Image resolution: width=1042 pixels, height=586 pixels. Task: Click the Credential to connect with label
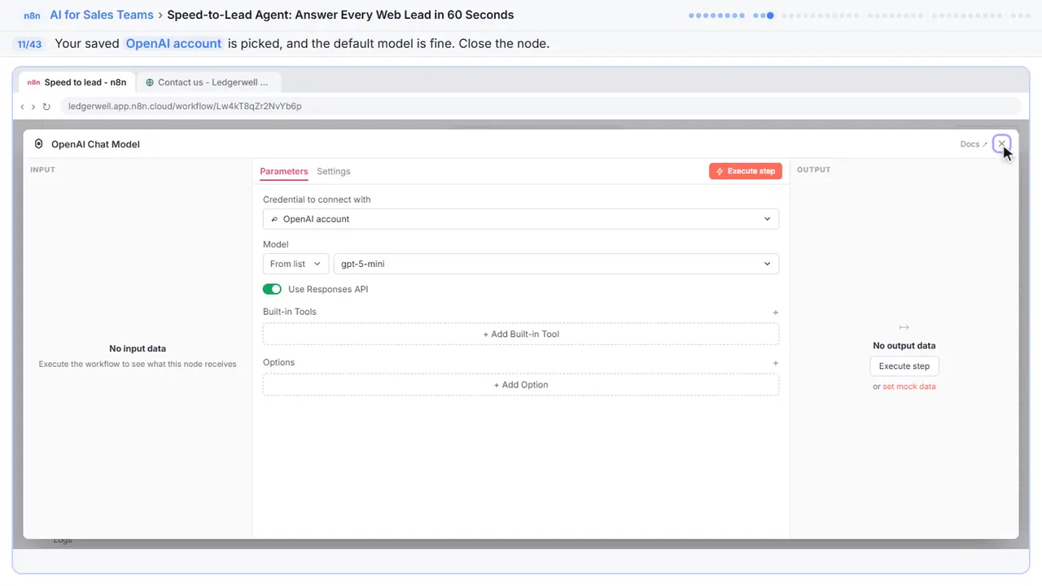pos(317,199)
